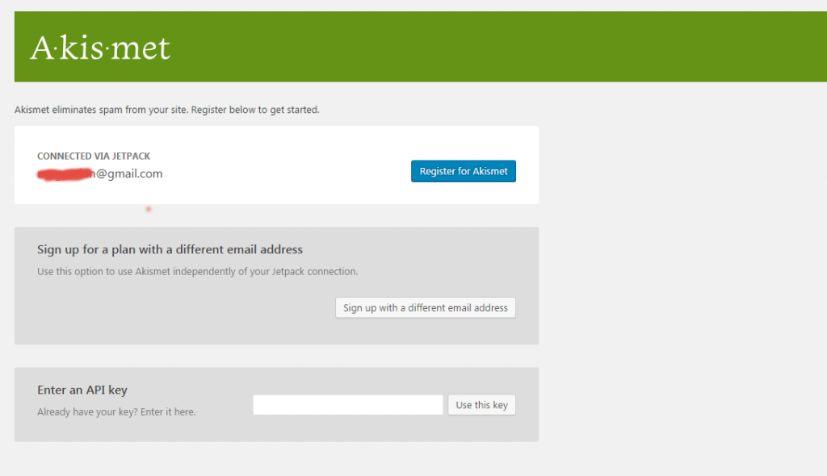Image resolution: width=827 pixels, height=476 pixels.
Task: Click the small red dot below the Jetpack card
Action: (x=149, y=210)
